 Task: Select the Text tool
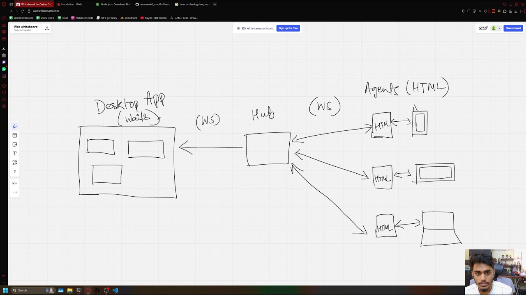coord(15,153)
